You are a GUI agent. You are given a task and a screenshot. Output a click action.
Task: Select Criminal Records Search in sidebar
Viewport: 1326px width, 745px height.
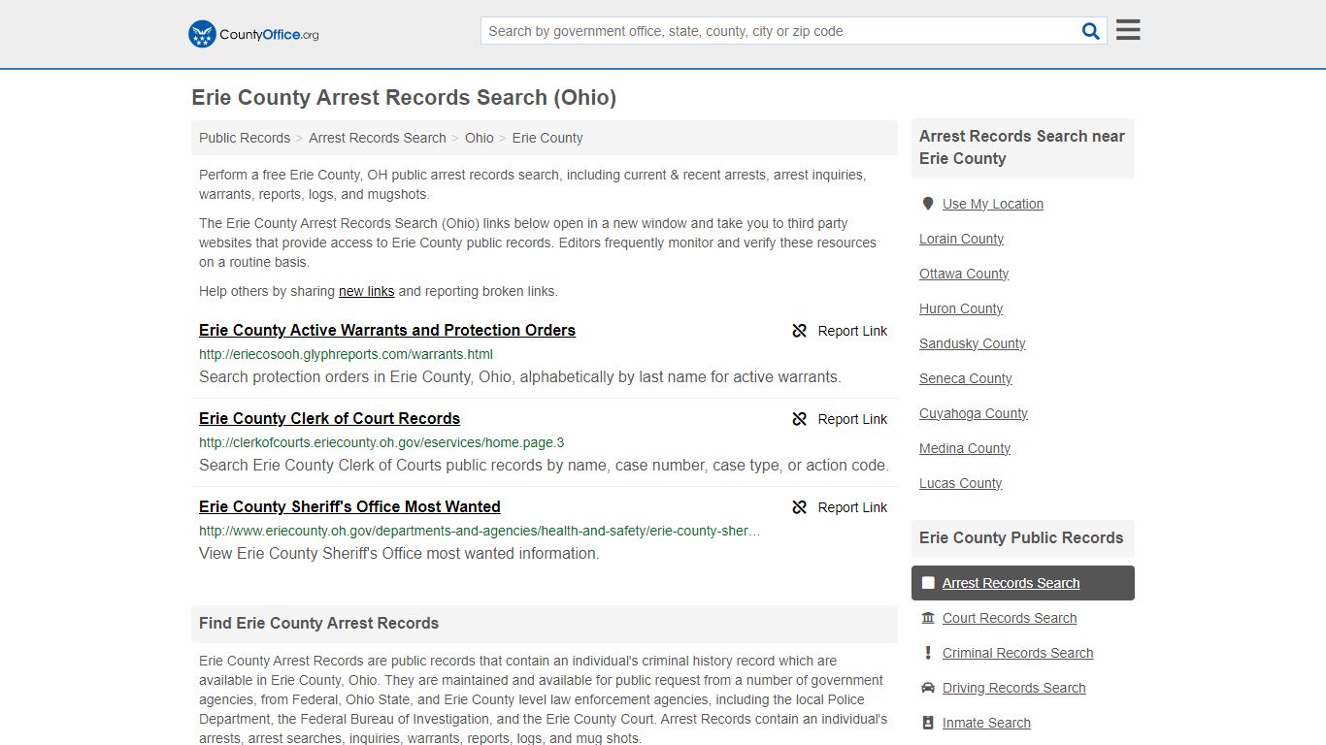click(1017, 653)
